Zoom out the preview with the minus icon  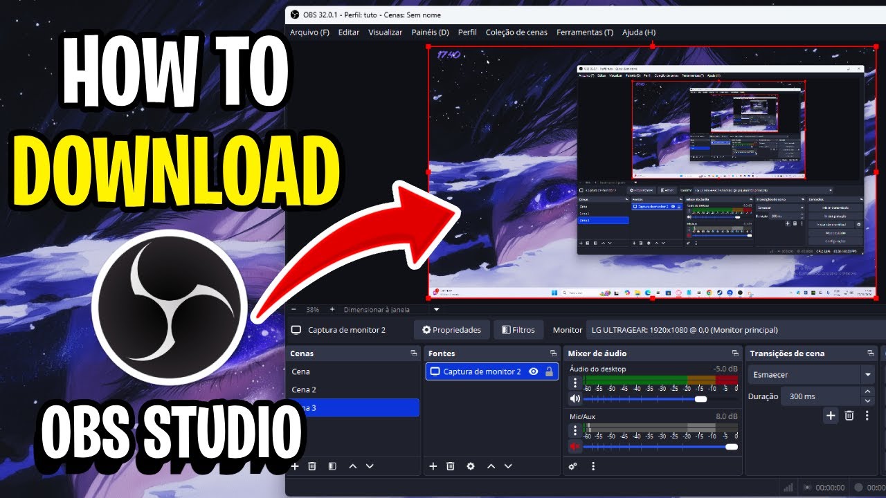coord(293,310)
